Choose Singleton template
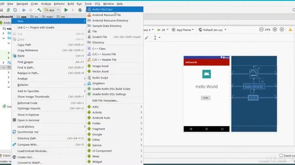 pyautogui.click(x=115, y=83)
